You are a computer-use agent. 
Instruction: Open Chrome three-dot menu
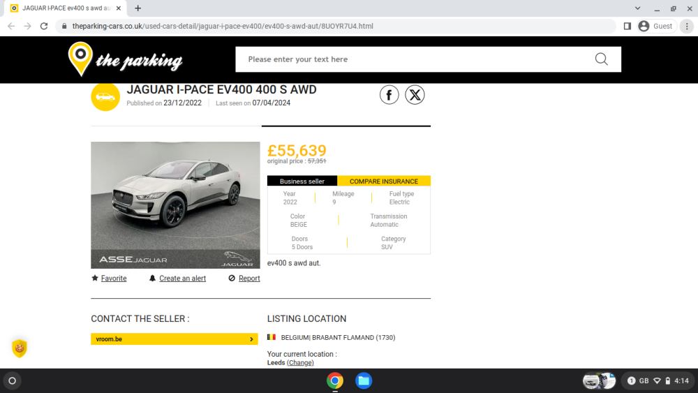[687, 27]
